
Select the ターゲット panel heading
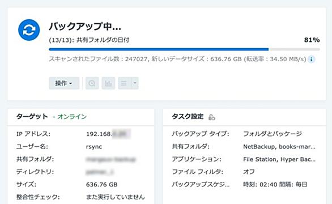pos(32,116)
